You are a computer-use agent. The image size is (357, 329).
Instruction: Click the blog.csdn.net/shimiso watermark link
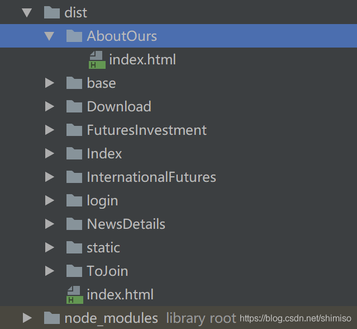pyautogui.click(x=296, y=318)
